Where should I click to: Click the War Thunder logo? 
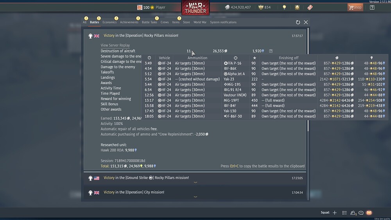click(x=195, y=7)
